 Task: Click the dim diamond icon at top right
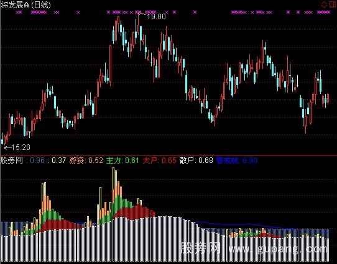(324, 4)
